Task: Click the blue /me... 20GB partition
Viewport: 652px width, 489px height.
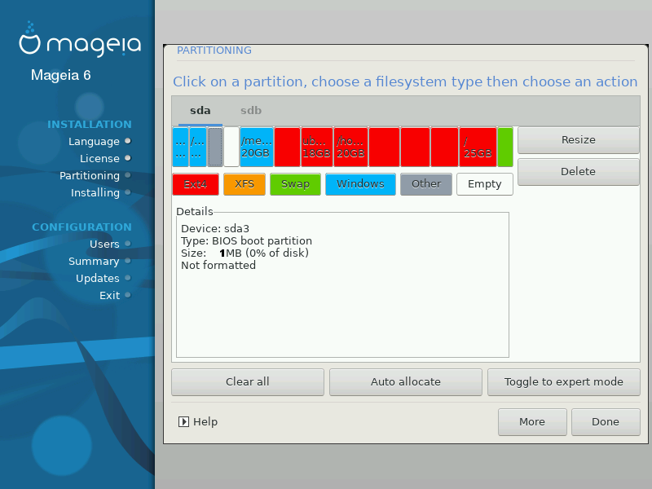Action: (x=256, y=147)
